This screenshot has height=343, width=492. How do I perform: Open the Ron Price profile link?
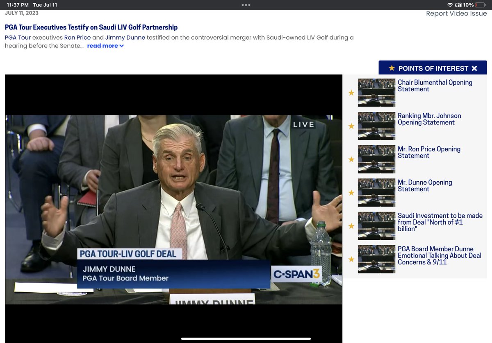tap(77, 37)
